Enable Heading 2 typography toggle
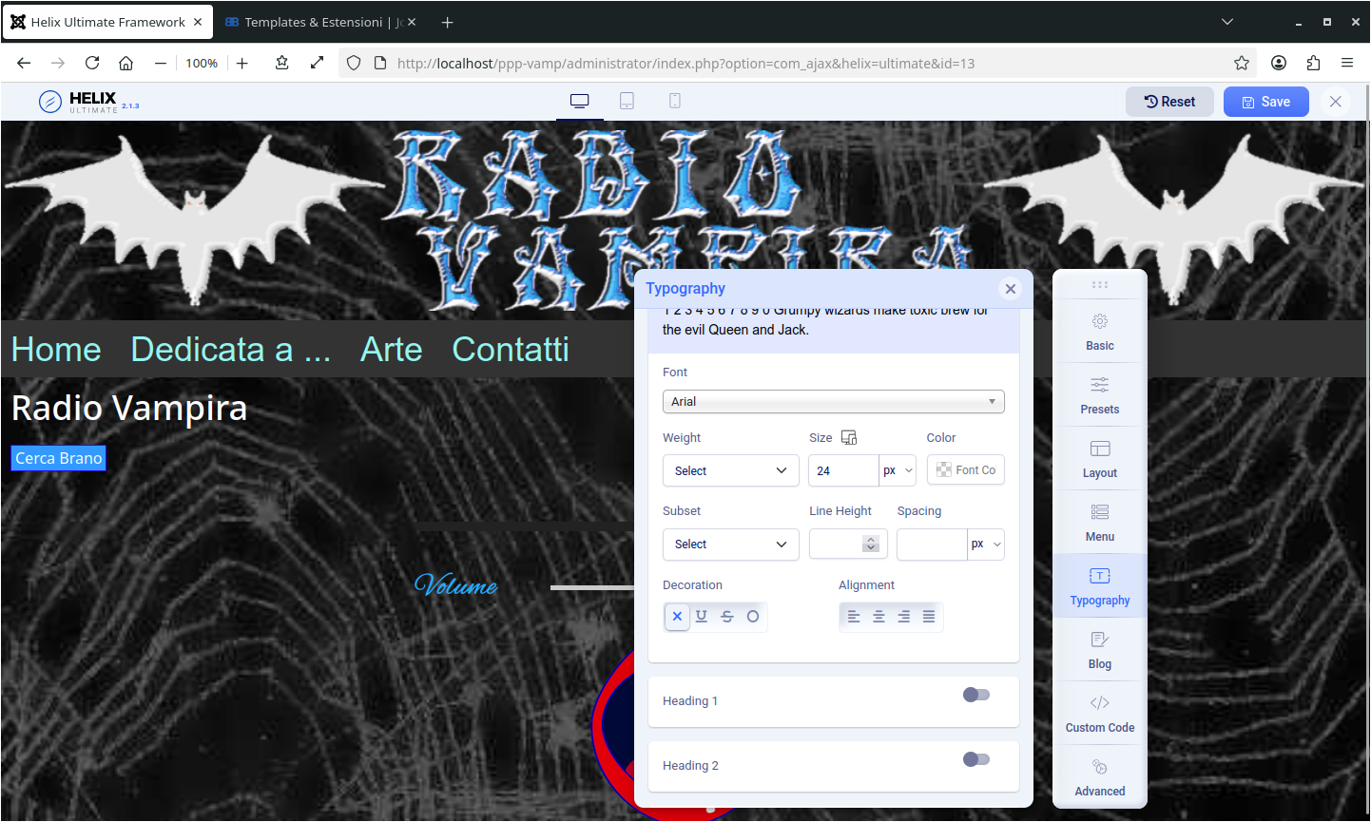Viewport: 1371px width, 822px height. pos(976,759)
